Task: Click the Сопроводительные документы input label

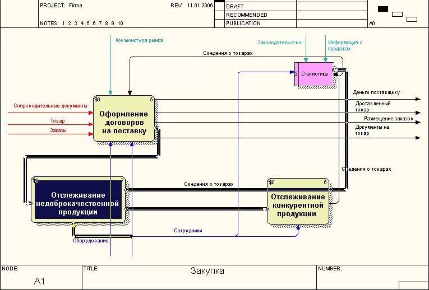Action: [x=50, y=106]
